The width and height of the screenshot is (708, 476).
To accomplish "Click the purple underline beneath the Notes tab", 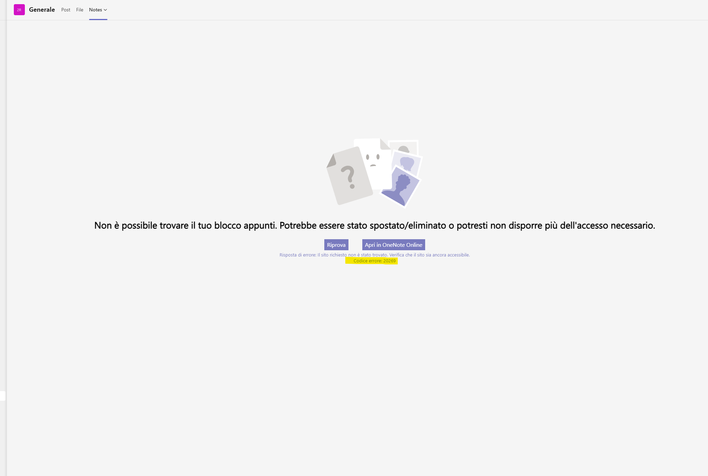I will 98,19.
